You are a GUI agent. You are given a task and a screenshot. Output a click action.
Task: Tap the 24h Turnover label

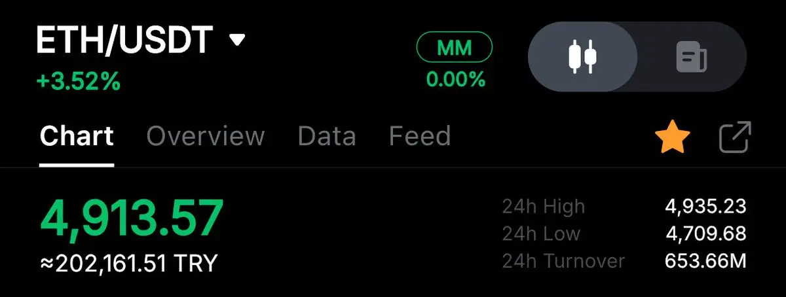click(x=563, y=261)
